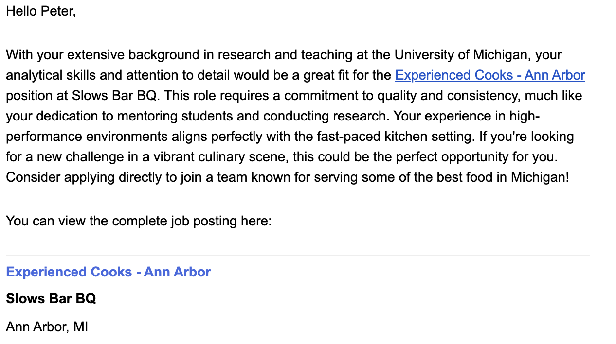This screenshot has width=616, height=344.
Task: Click the word 'Michigan!' ending the paragraph
Action: click(x=540, y=177)
